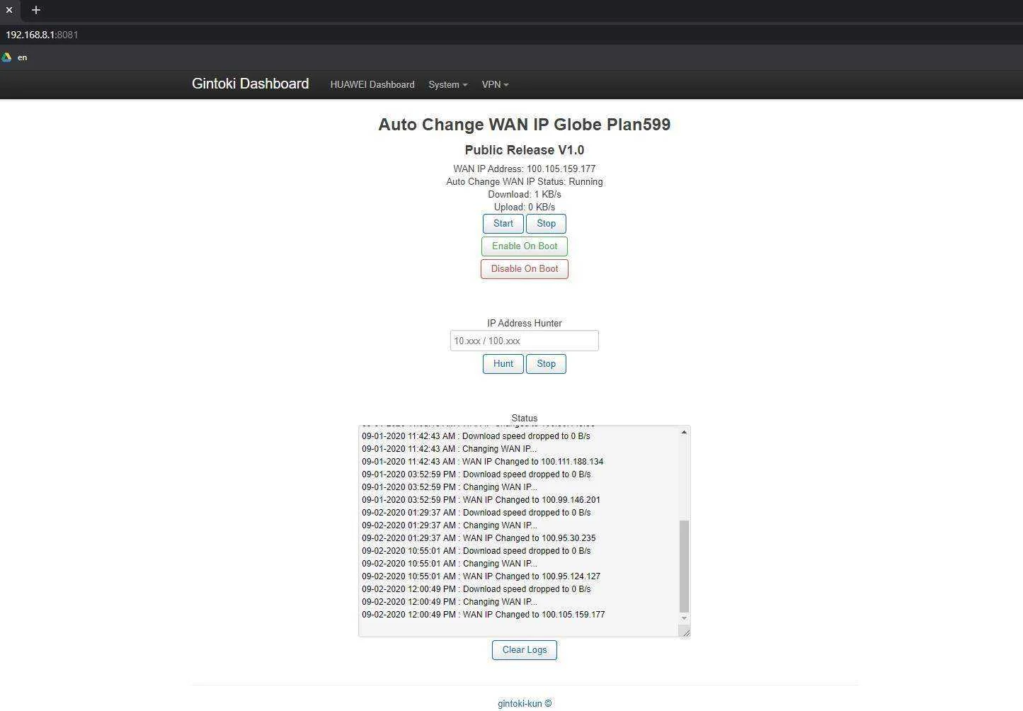
Task: Clear the status logs
Action: (x=525, y=650)
